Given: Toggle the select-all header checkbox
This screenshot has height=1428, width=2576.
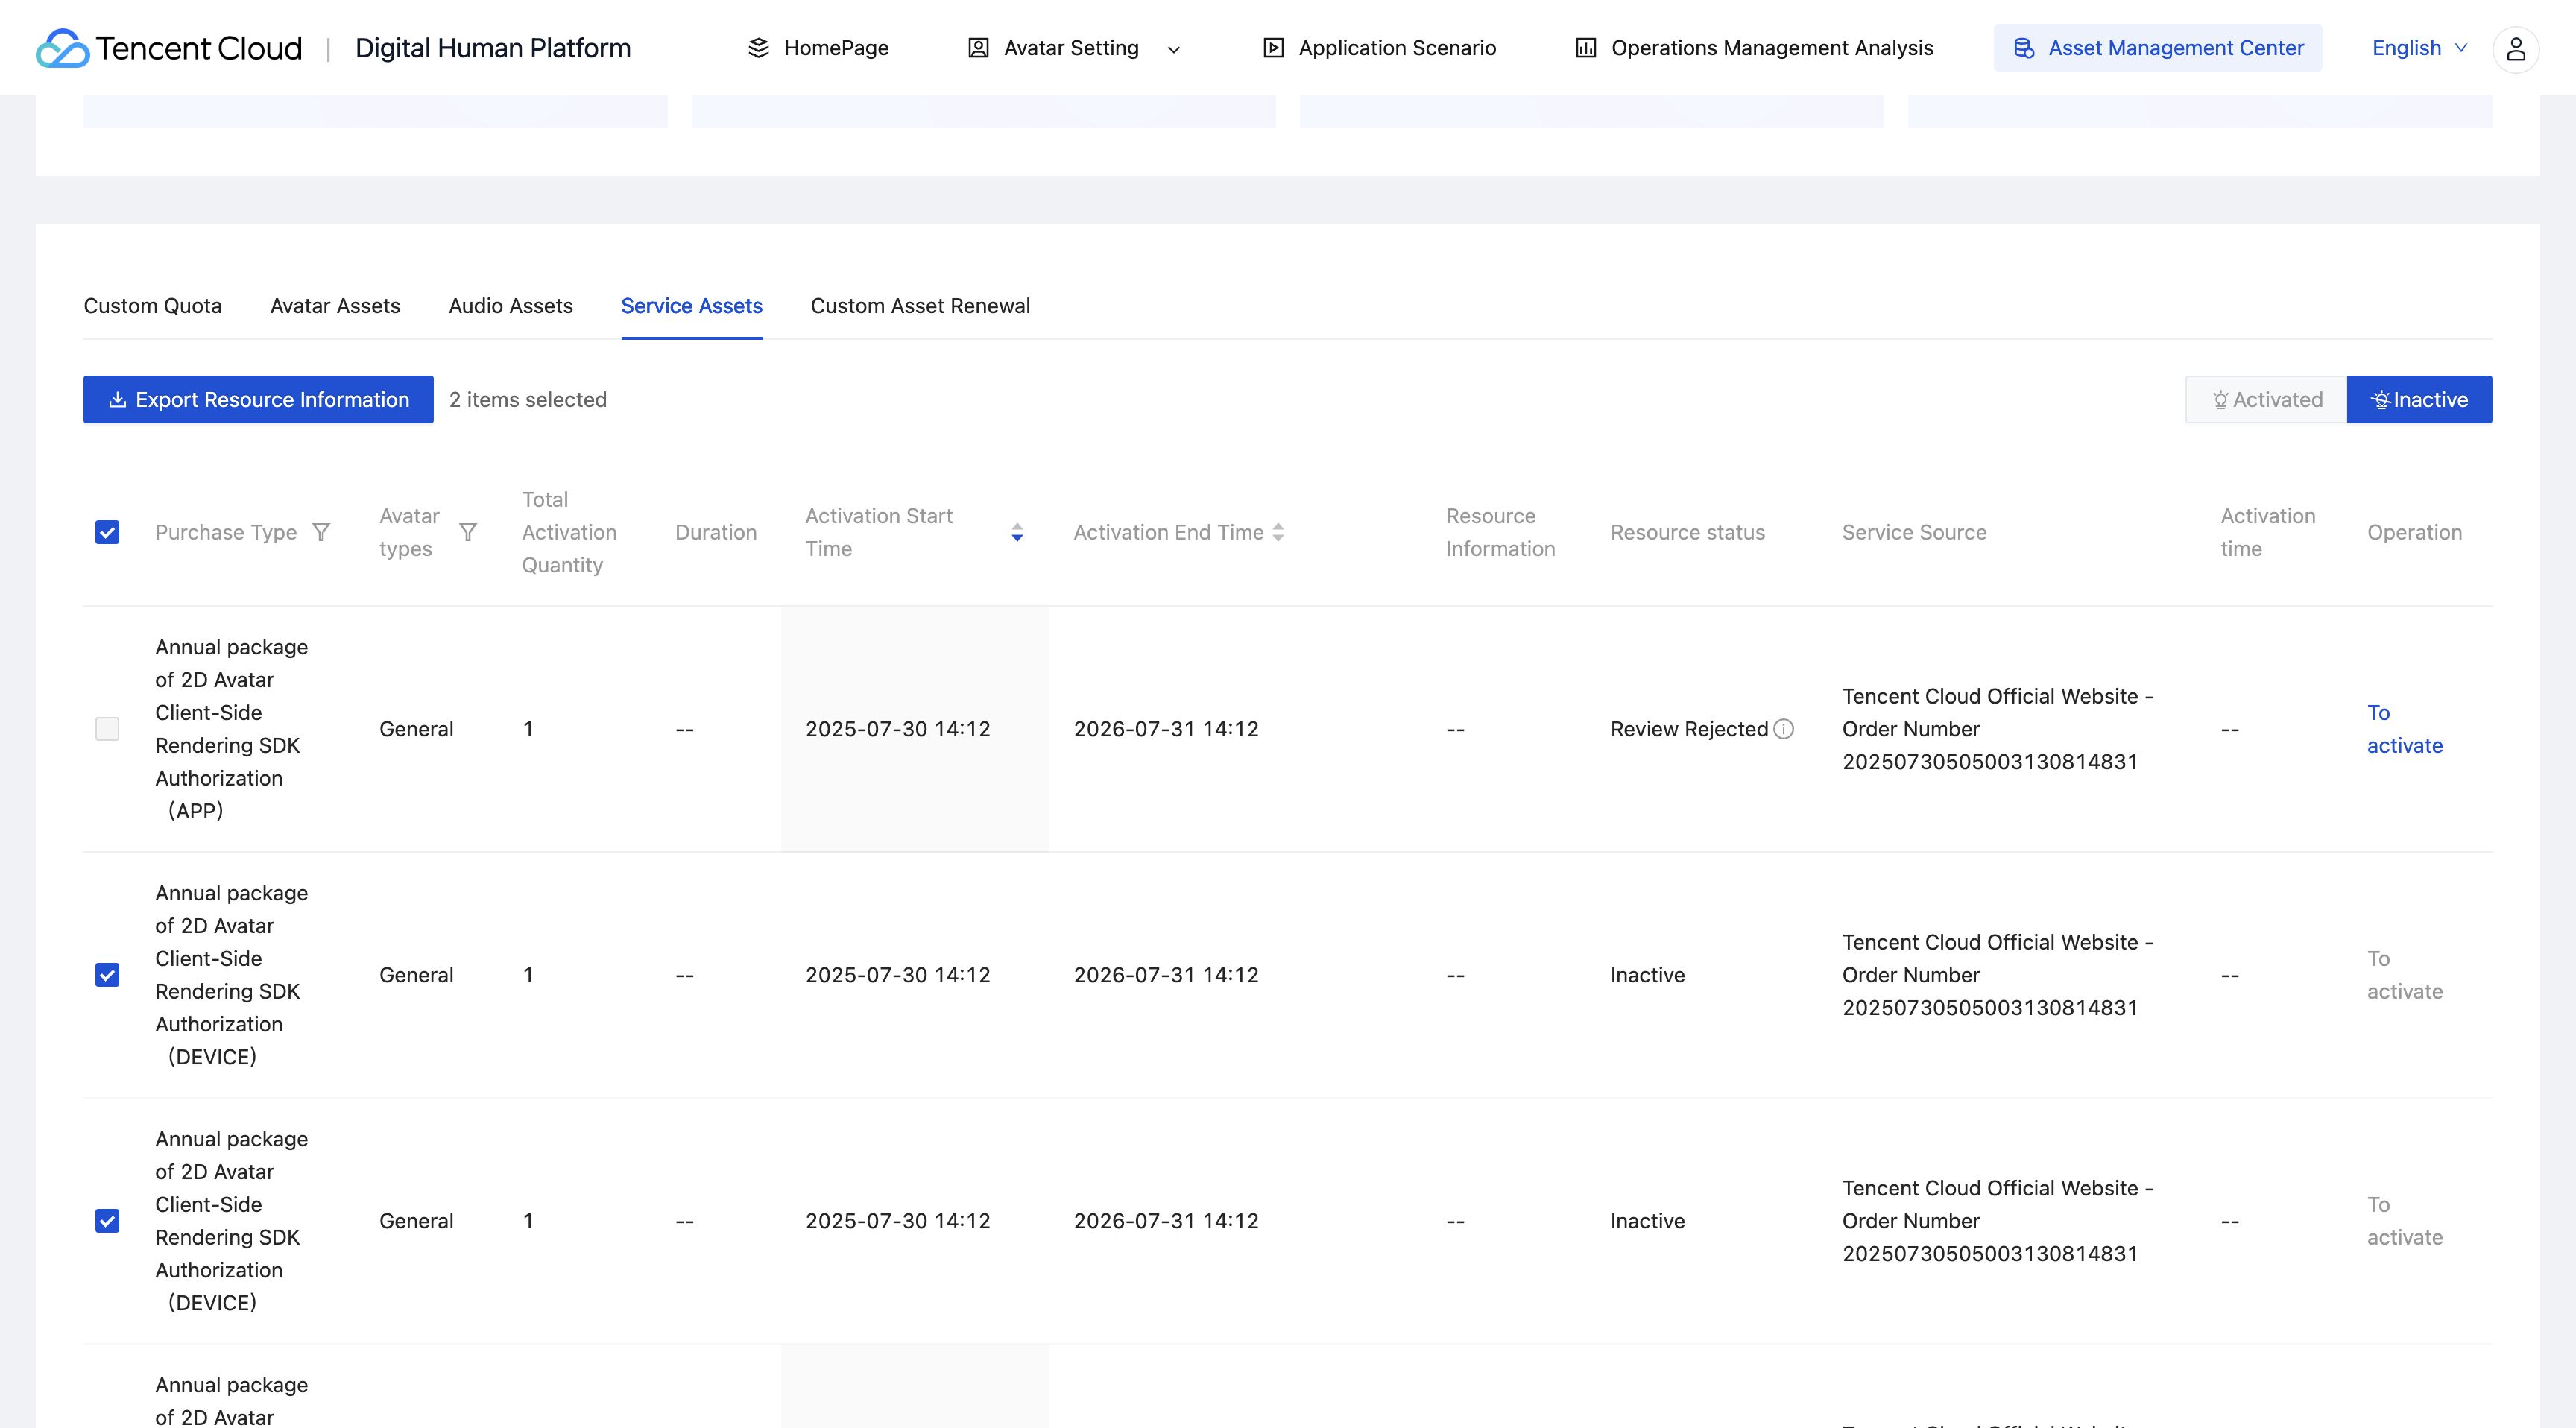Looking at the screenshot, I should point(107,532).
